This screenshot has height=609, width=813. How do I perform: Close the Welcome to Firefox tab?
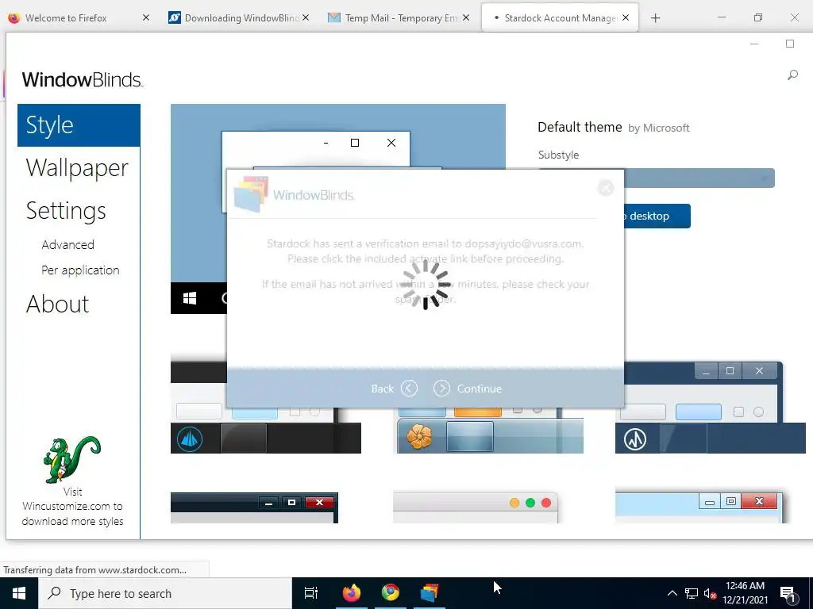146,17
